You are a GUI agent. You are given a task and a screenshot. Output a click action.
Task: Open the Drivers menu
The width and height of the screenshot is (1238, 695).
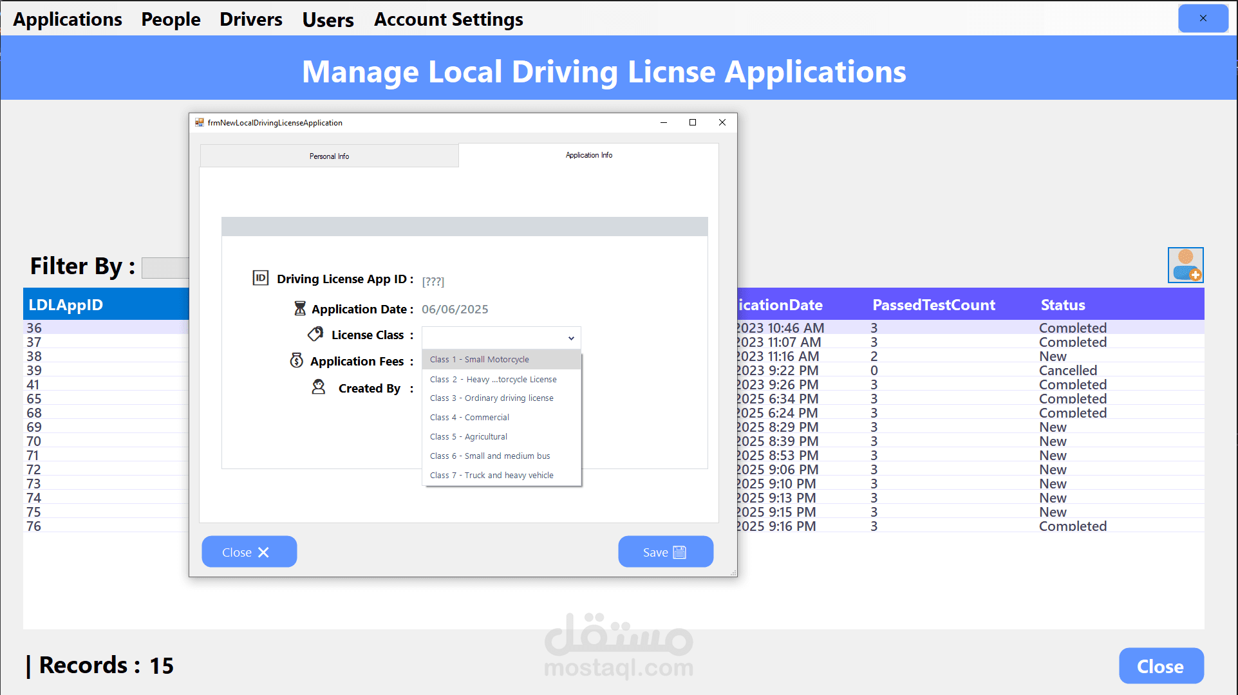[250, 19]
